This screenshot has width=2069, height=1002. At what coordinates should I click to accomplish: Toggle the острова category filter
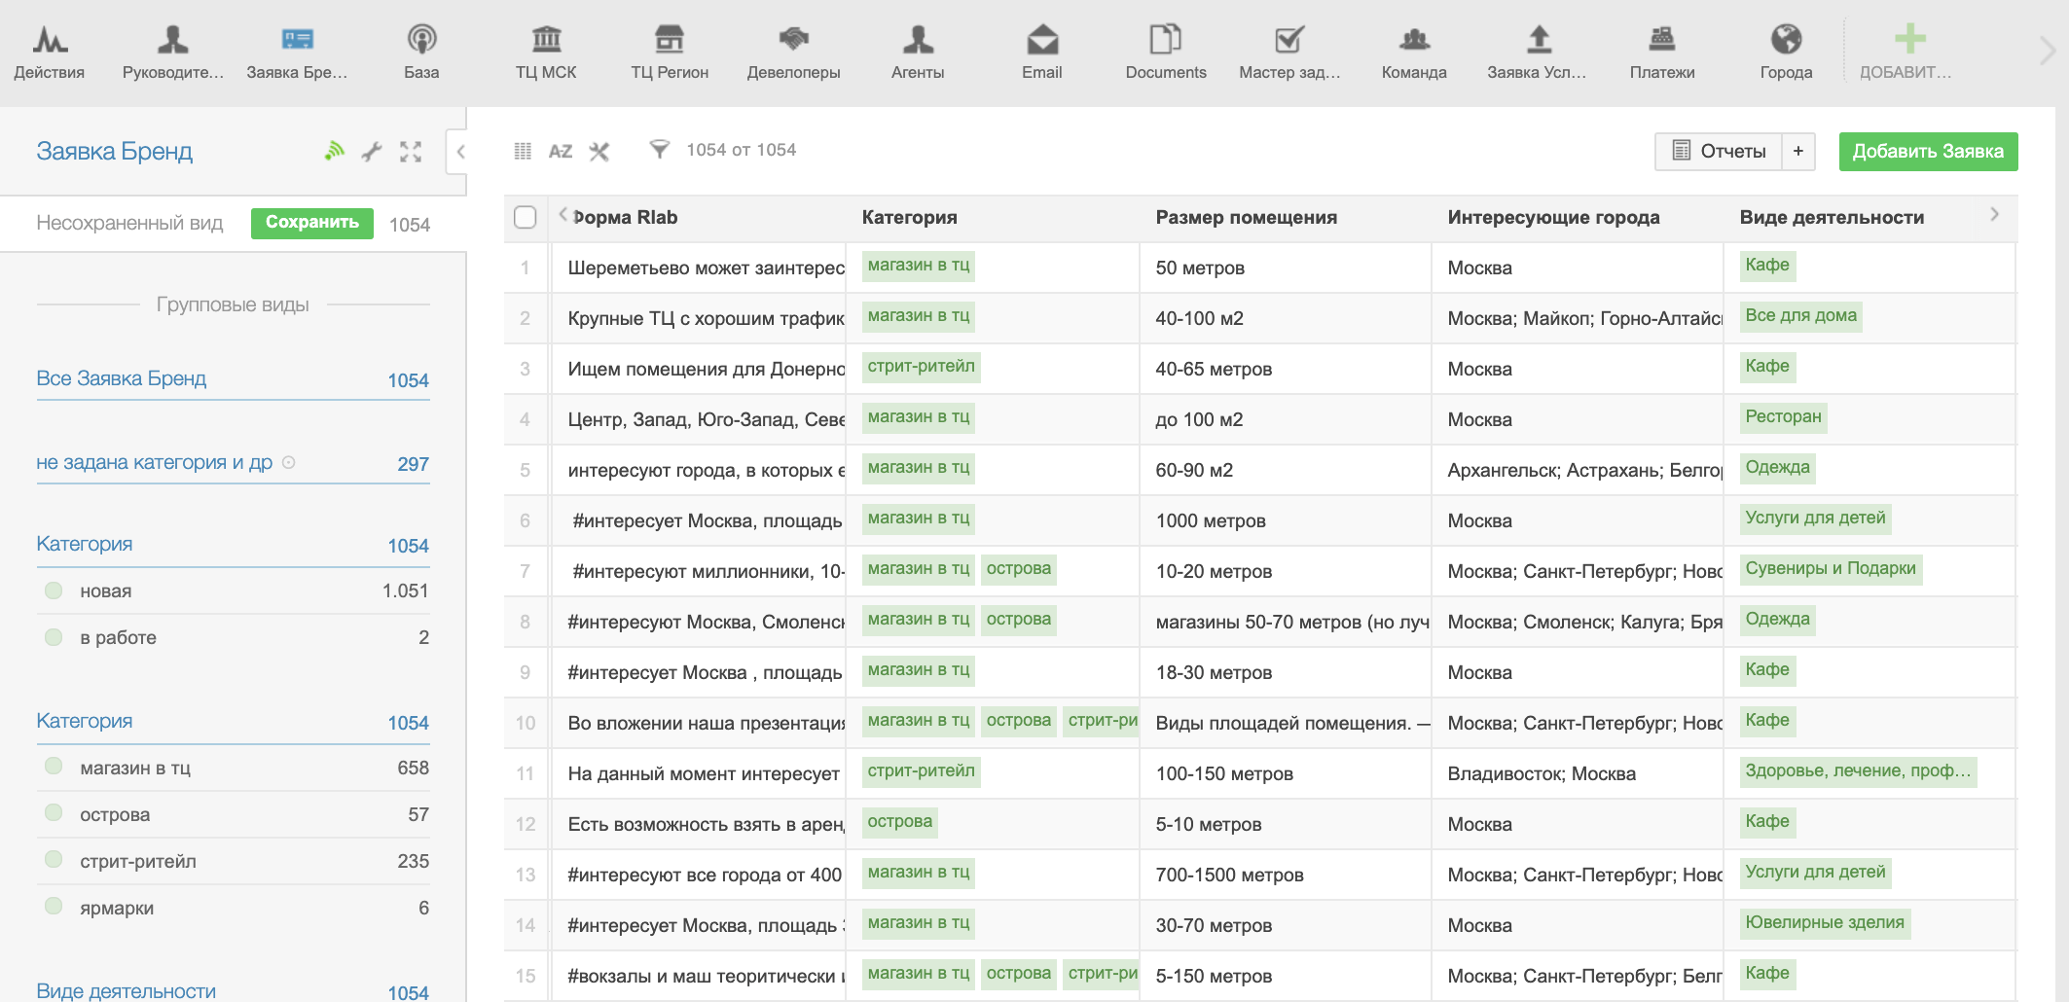54,813
